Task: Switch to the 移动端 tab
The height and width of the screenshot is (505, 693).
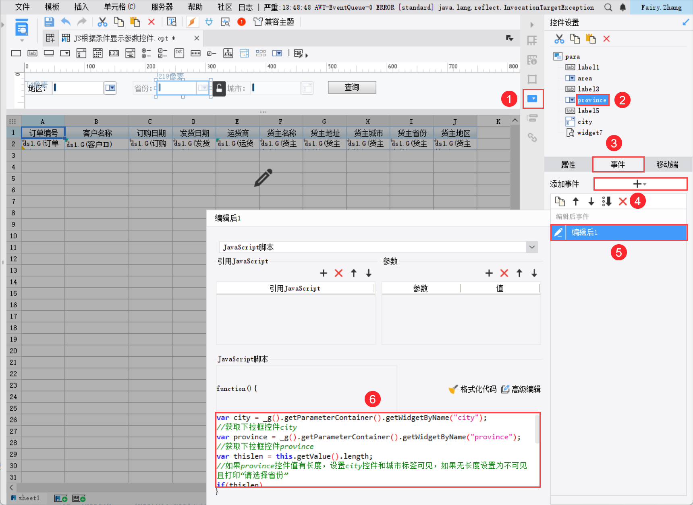Action: [x=667, y=164]
